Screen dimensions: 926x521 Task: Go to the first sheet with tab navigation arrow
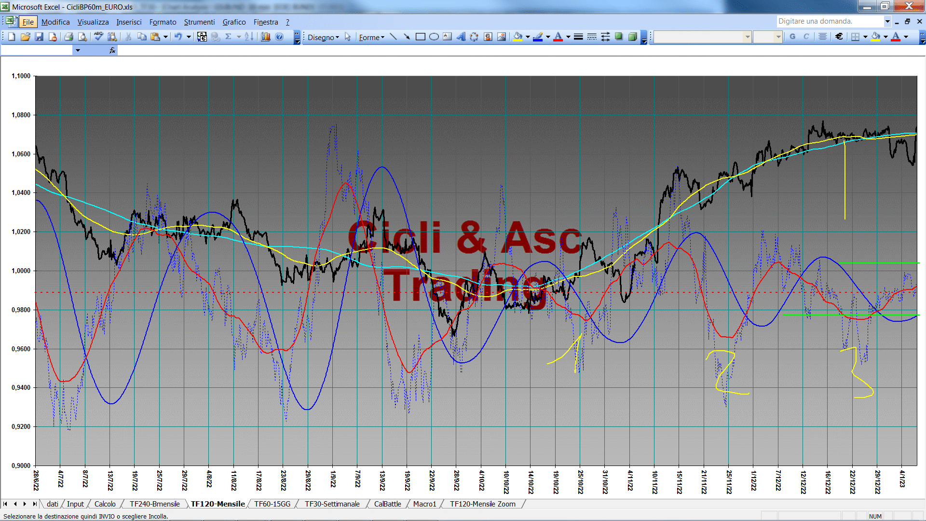[5, 504]
